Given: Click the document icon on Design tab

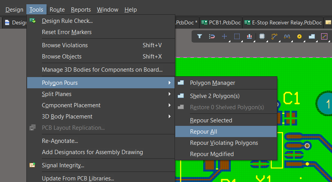Looking at the screenshot, I should click(7, 22).
